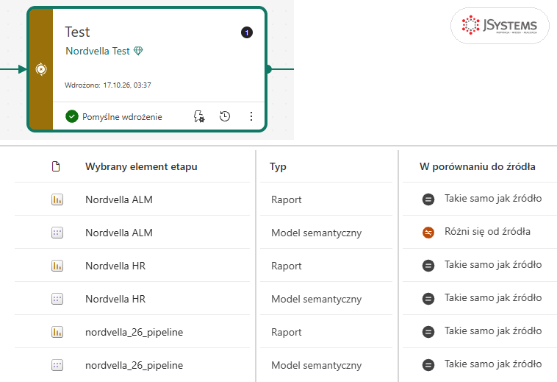Click the equal icon for nordvella_26_pipeline semantic model
The height and width of the screenshot is (382, 557).
(428, 364)
